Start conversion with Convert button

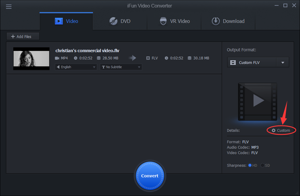point(150,176)
